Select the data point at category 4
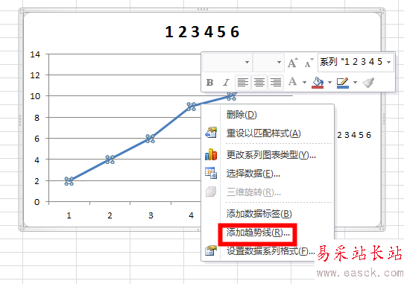 (191, 107)
